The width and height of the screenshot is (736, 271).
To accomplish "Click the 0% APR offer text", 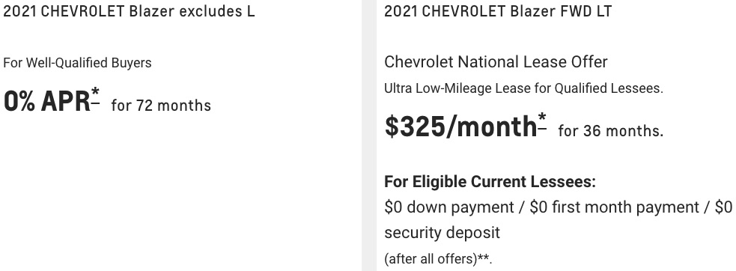I will (x=46, y=100).
